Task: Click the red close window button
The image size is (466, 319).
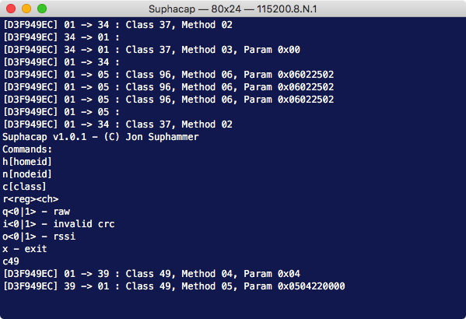Action: 11,9
